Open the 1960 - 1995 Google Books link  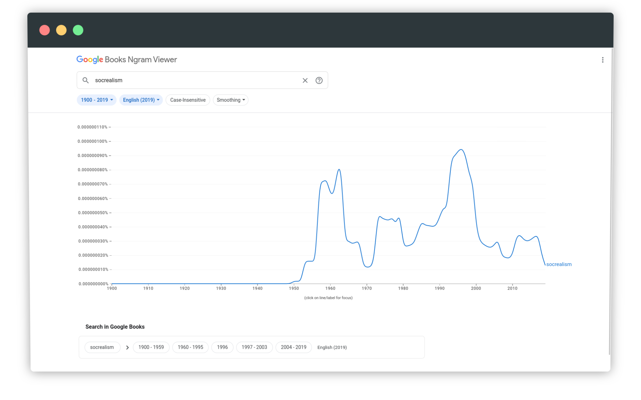[190, 347]
